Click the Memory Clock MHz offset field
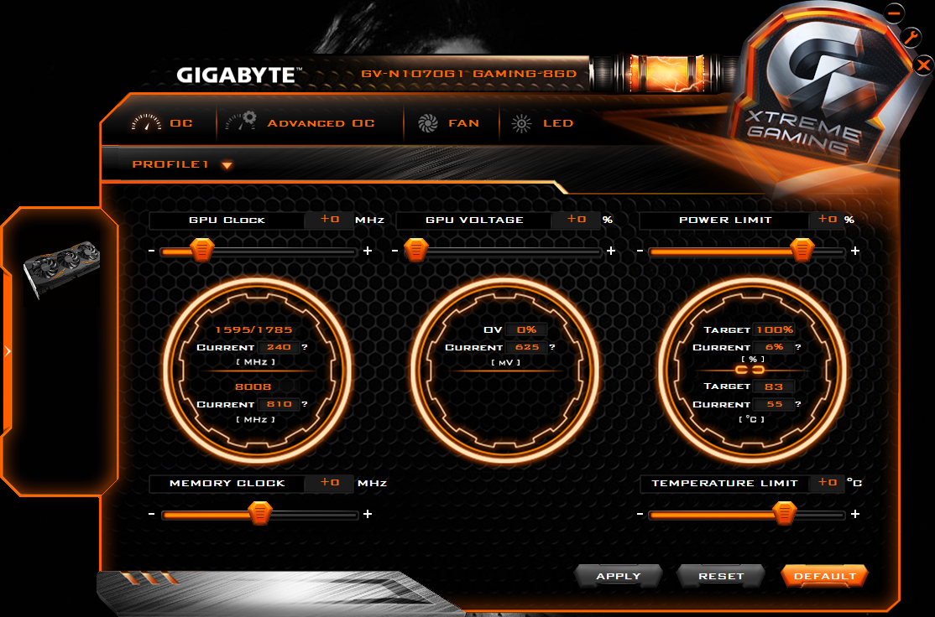This screenshot has width=935, height=617. click(329, 482)
